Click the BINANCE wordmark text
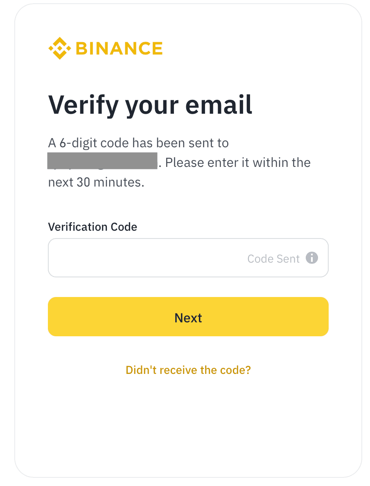 [119, 48]
